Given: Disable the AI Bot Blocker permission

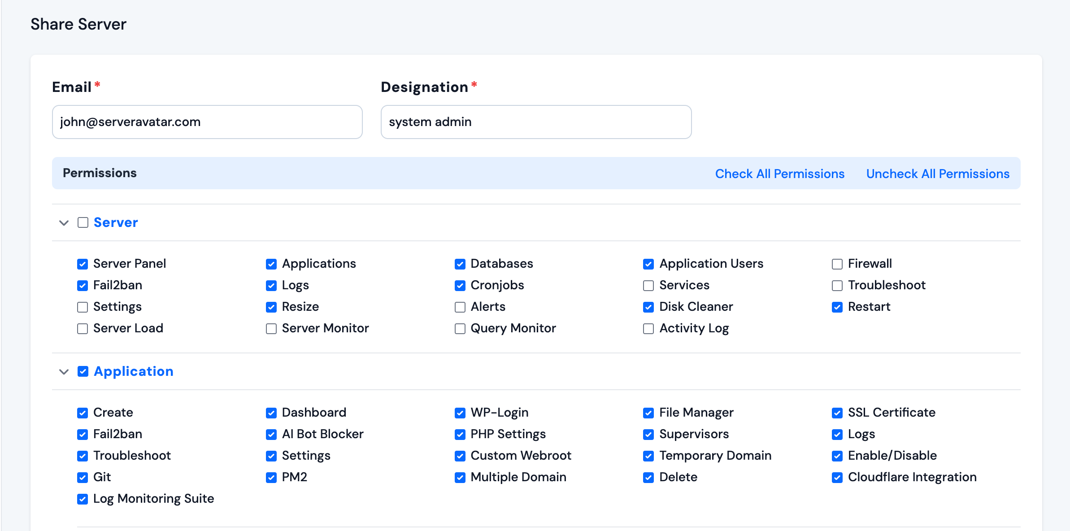Looking at the screenshot, I should (x=271, y=435).
